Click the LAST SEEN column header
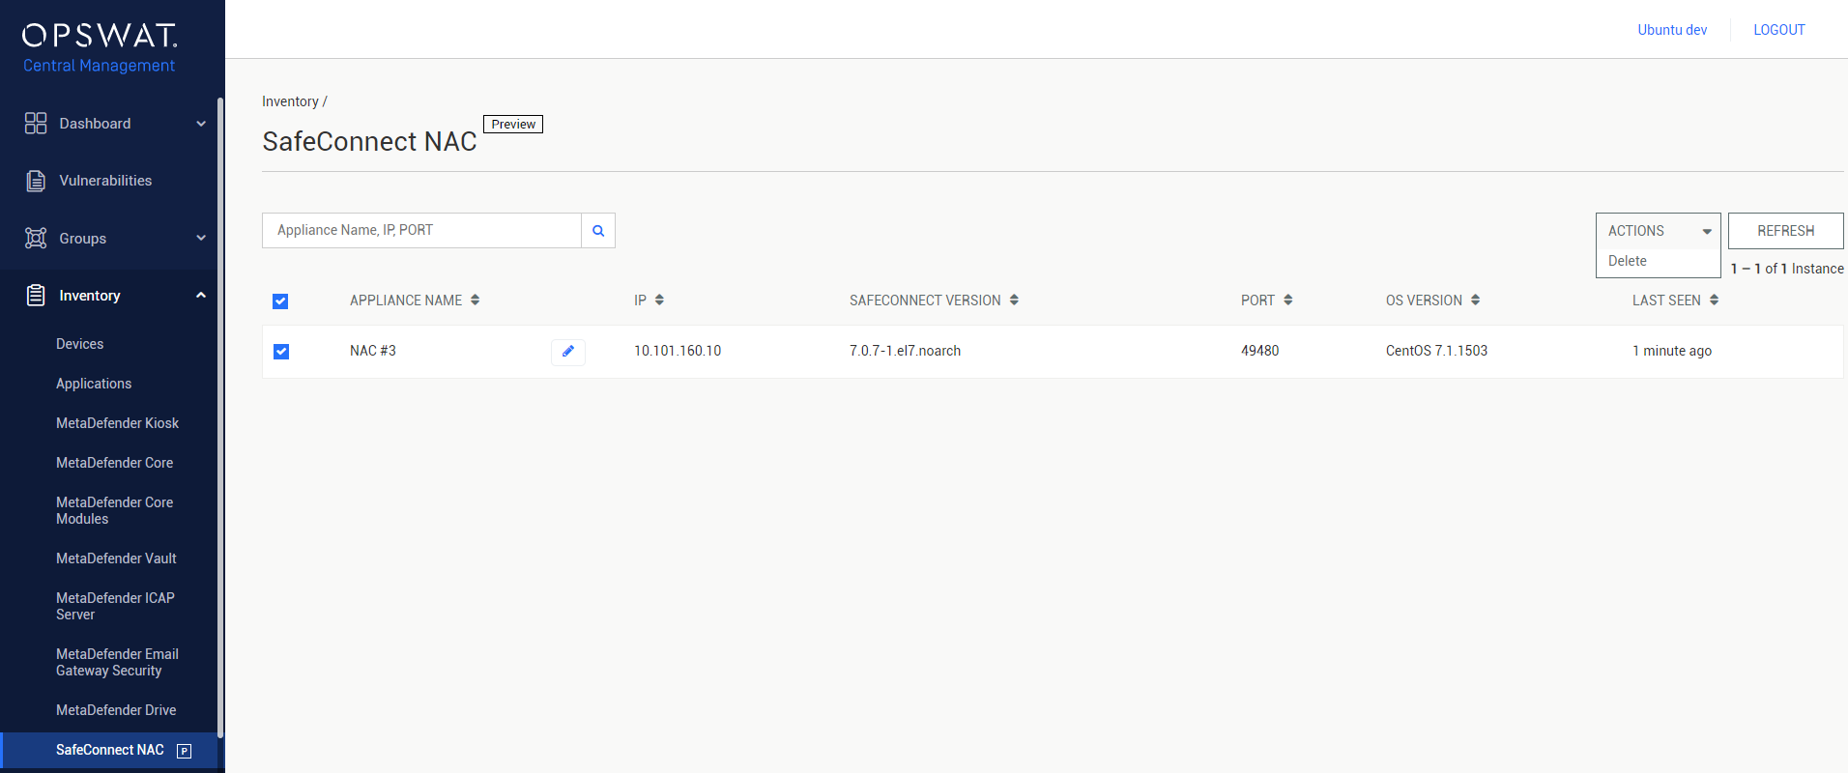Screen dimensions: 1848x773 pyautogui.click(x=1666, y=301)
